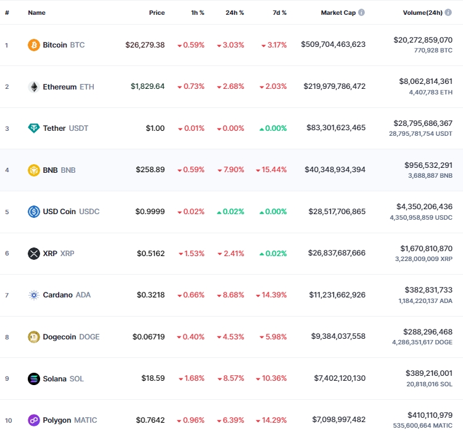Click USD Coin price $0.9999

[x=150, y=212]
